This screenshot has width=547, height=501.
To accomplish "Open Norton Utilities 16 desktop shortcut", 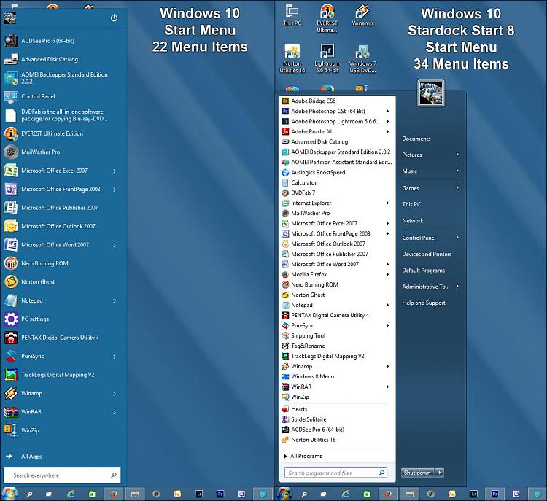I will [292, 58].
